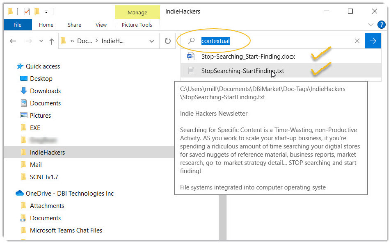Minimize the IndieHackers window
This screenshot has height=244, width=391.
click(327, 11)
